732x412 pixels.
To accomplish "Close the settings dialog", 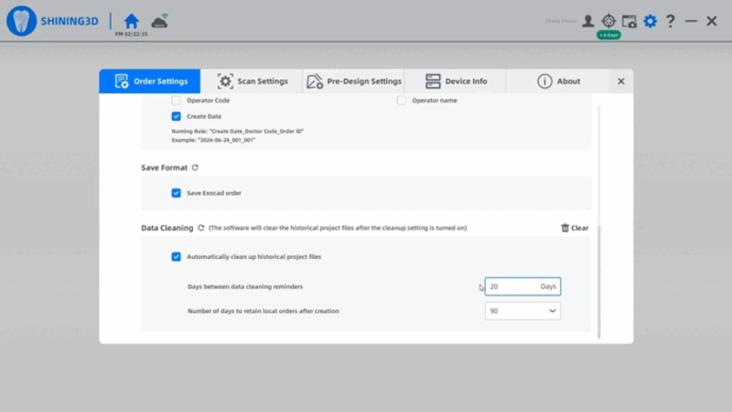I will coord(621,81).
